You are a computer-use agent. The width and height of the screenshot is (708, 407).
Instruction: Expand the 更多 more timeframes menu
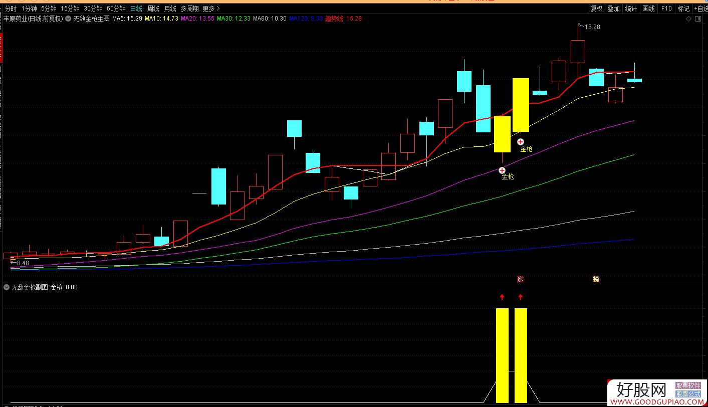(x=211, y=9)
